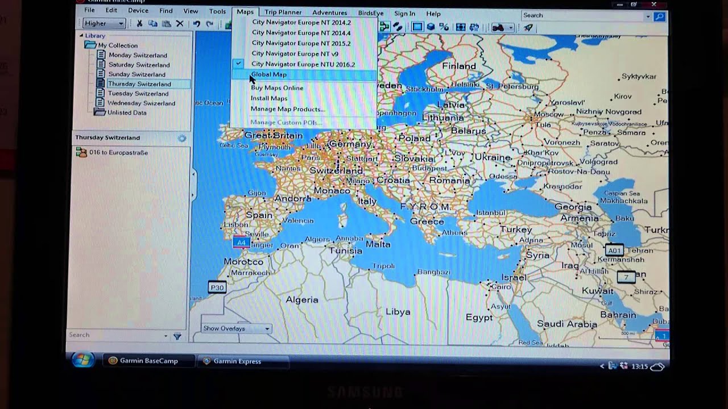The image size is (728, 409).
Task: Click the library Search field
Action: (x=115, y=335)
